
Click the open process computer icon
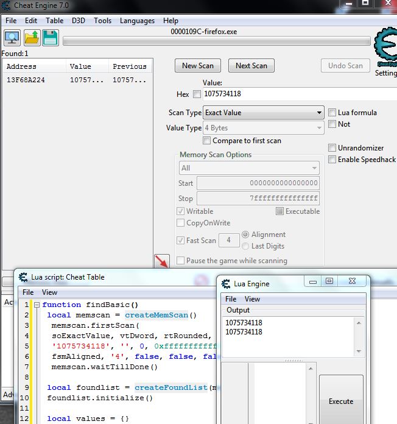click(x=12, y=38)
